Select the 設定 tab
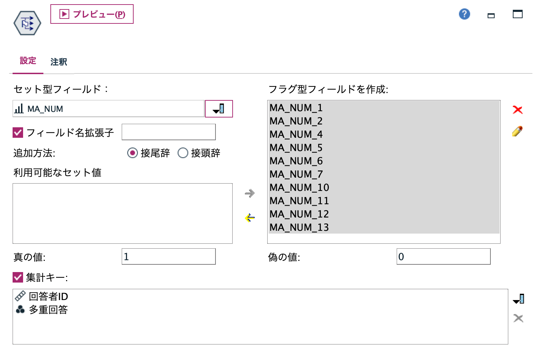Image resolution: width=538 pixels, height=349 pixels. point(28,61)
